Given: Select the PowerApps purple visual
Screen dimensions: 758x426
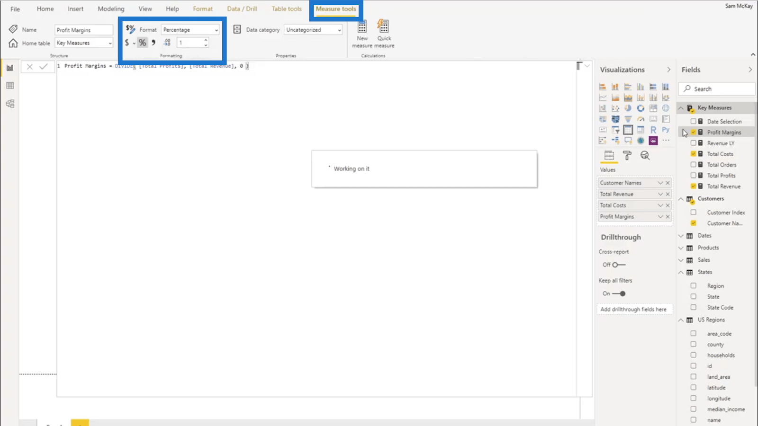Looking at the screenshot, I should tap(653, 141).
